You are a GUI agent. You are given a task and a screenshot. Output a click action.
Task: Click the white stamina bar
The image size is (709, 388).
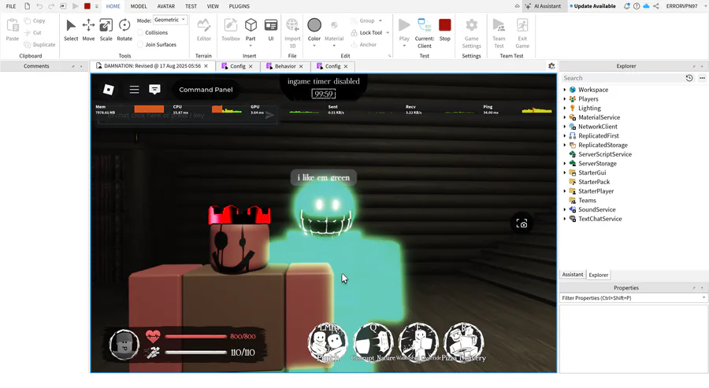click(195, 353)
